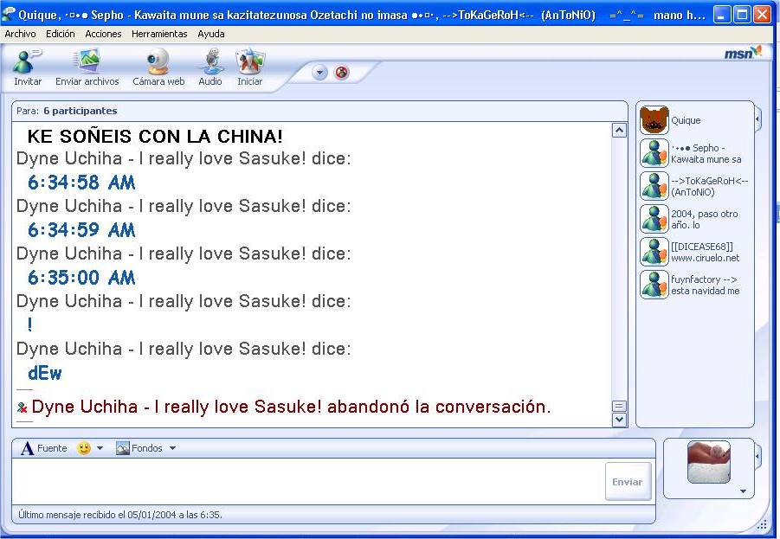Open the Ayuda menu

pyautogui.click(x=211, y=34)
